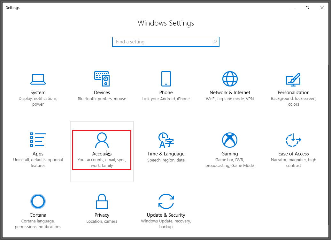Click the Ease of Access label
The image size is (331, 240).
293,154
